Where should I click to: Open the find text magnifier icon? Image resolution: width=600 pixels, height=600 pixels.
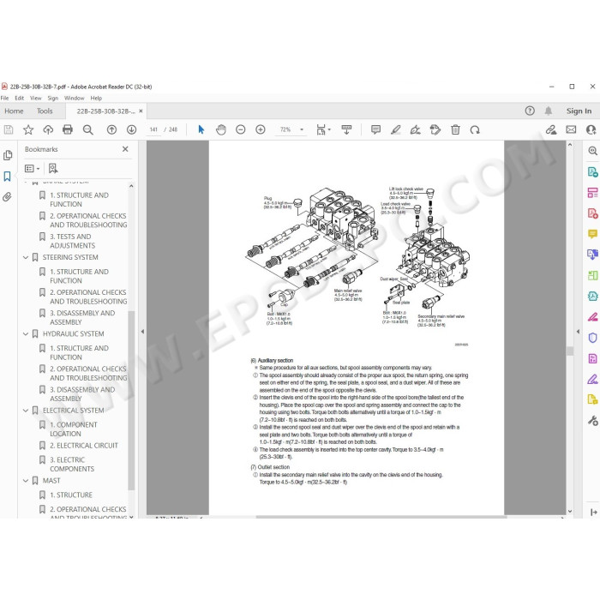(88, 129)
